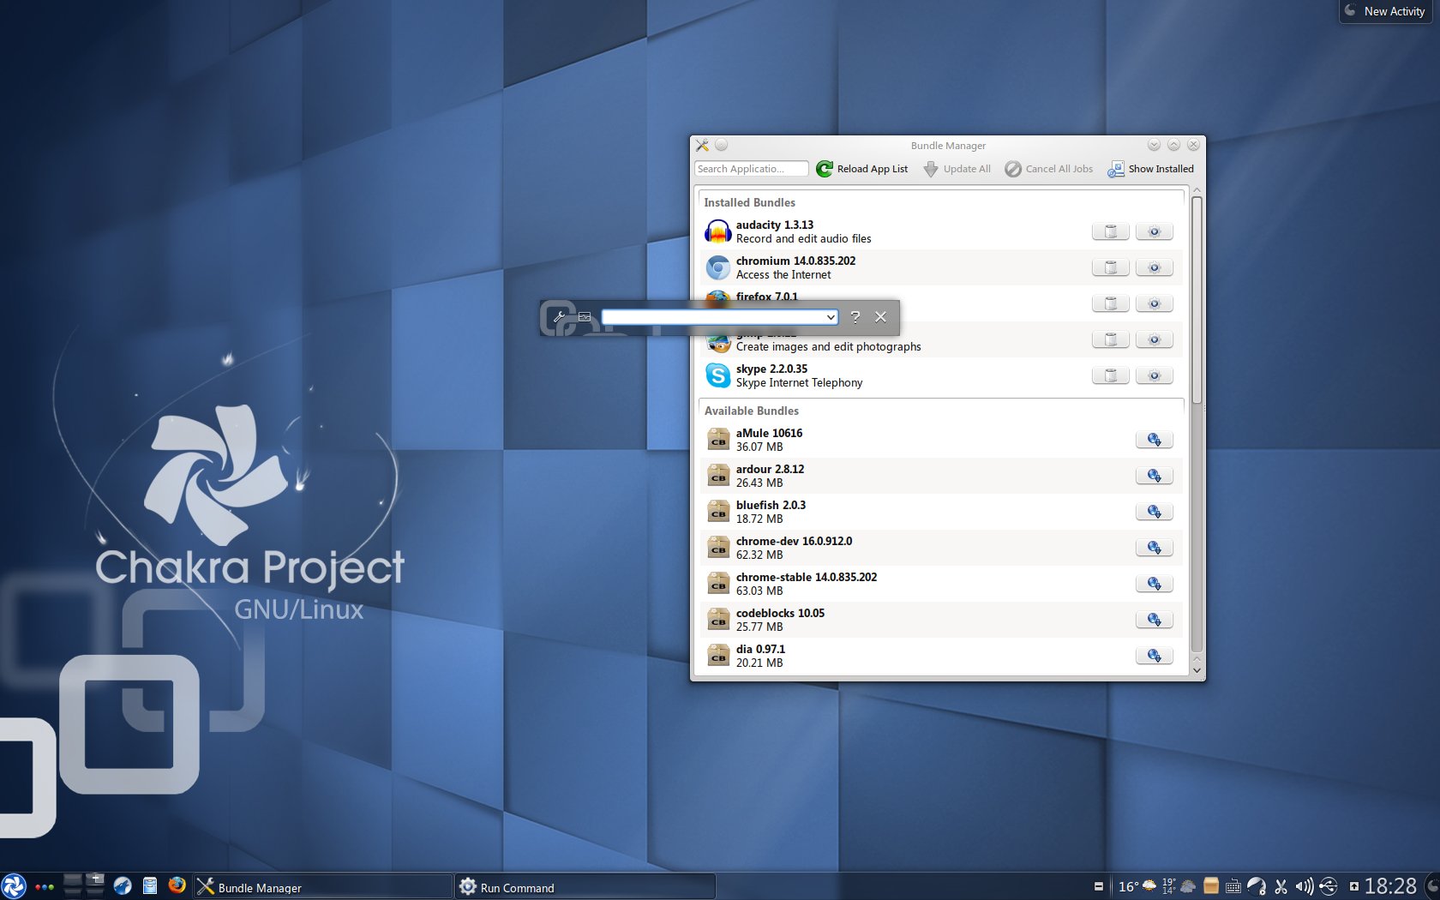Launch the blue globe panel icon
The height and width of the screenshot is (900, 1440).
pos(123,886)
